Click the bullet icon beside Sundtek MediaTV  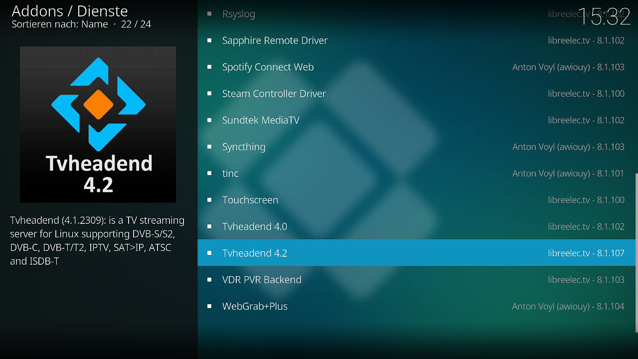209,120
